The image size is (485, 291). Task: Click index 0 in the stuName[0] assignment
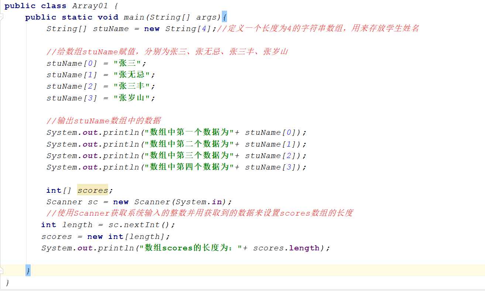coord(90,64)
